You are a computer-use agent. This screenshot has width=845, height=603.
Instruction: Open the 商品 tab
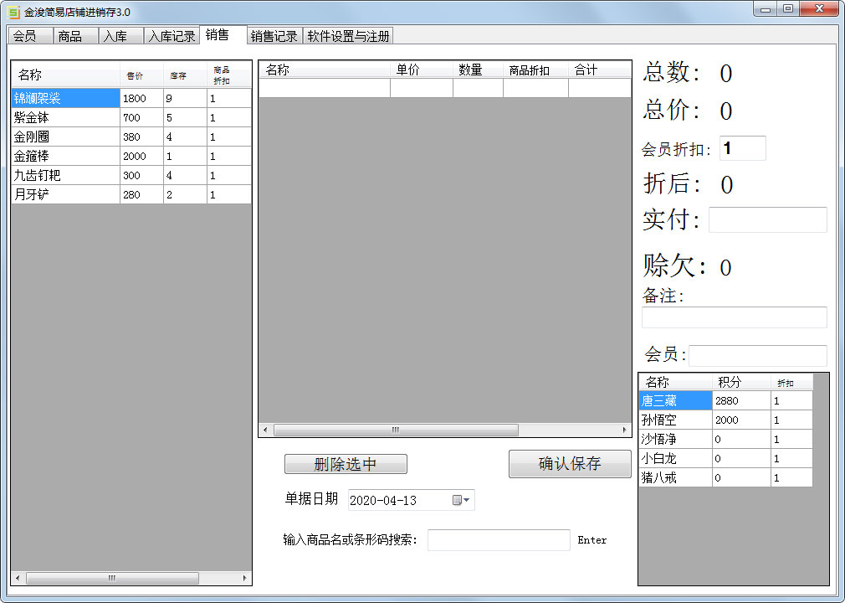point(75,36)
